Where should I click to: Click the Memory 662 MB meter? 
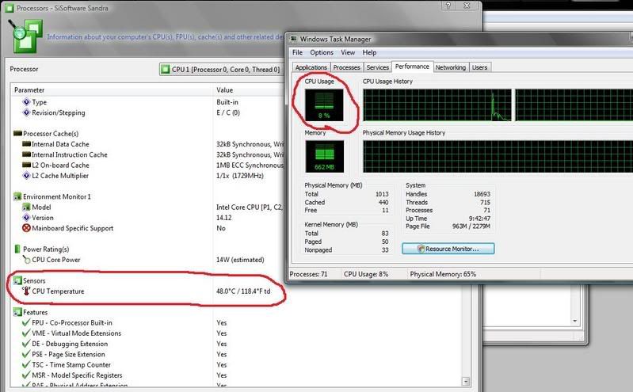coord(325,157)
